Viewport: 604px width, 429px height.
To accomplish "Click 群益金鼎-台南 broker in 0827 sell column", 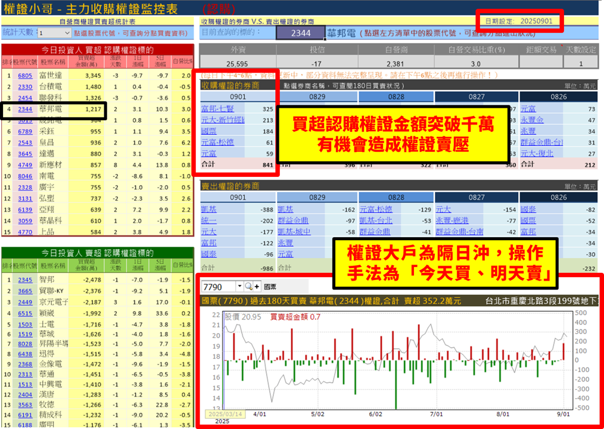I will tap(459, 232).
